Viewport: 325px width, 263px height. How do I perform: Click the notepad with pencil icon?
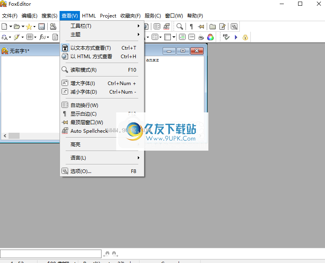coord(222,26)
